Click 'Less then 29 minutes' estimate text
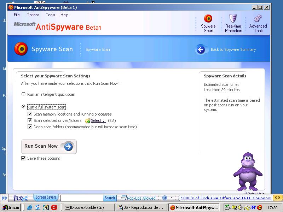This screenshot has width=283, height=212. [222, 90]
